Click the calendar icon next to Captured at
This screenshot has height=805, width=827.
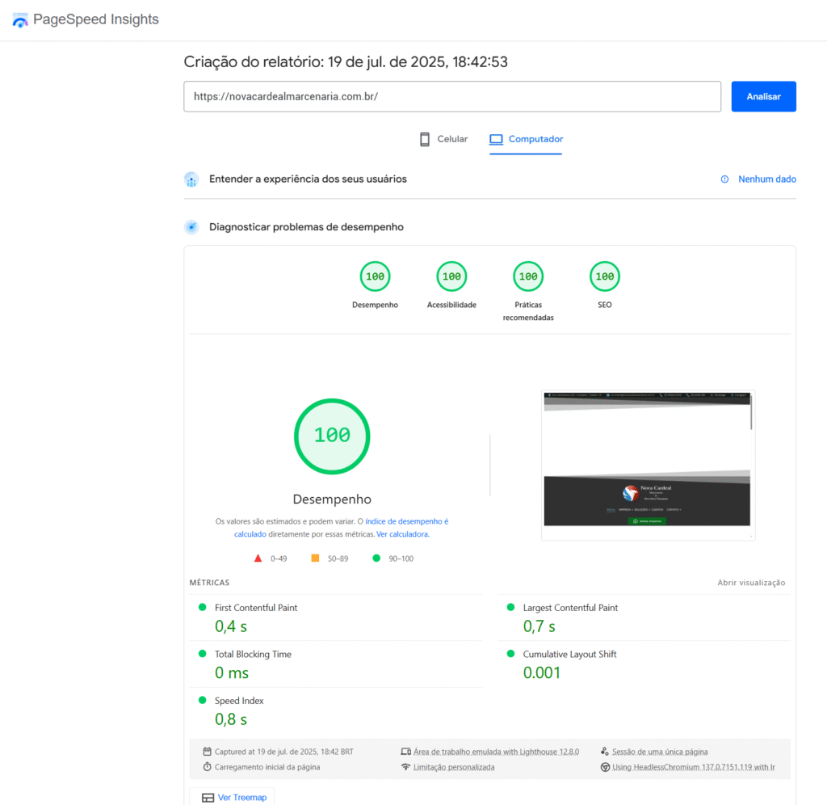[x=208, y=752]
